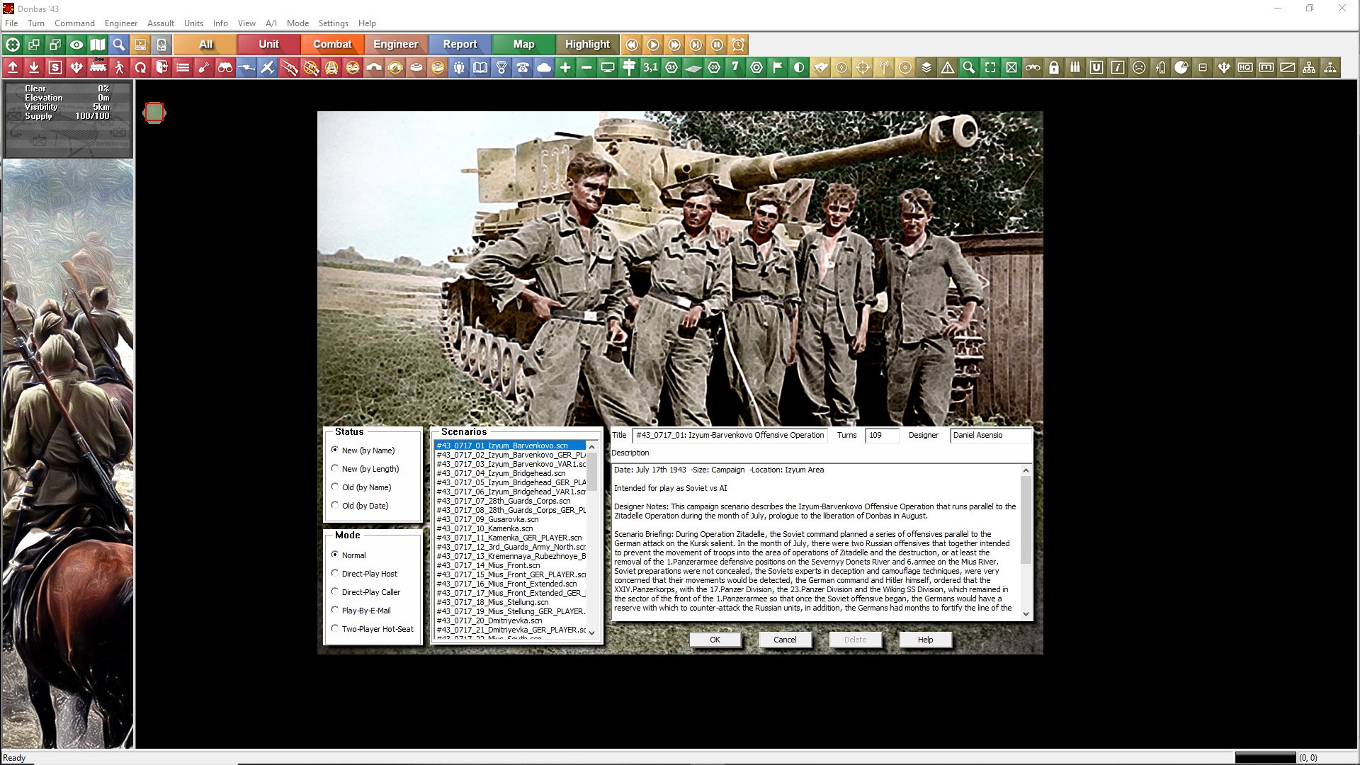Click the description box scroll-down arrow

click(x=1026, y=614)
